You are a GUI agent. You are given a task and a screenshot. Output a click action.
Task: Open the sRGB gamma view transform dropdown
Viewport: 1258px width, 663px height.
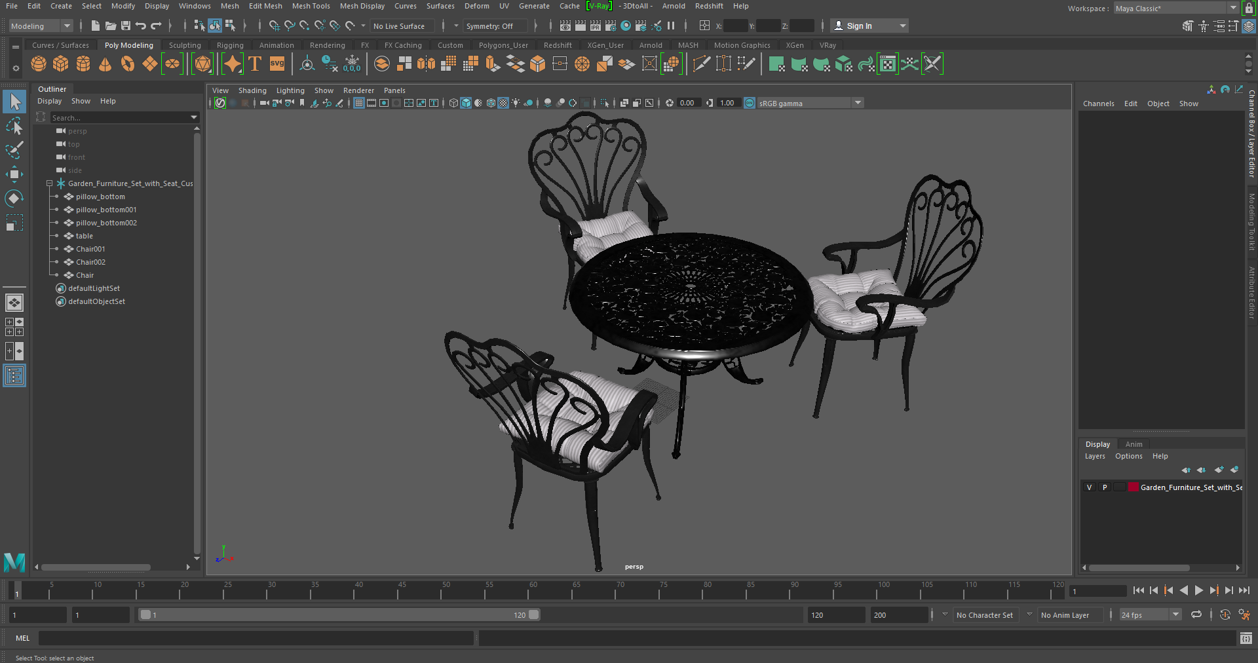(810, 103)
